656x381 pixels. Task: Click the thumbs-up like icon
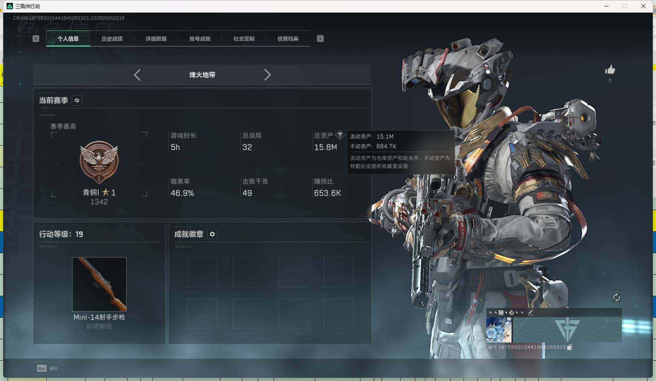pyautogui.click(x=610, y=70)
